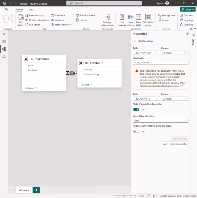Zoom in with plus button

(x=135, y=196)
